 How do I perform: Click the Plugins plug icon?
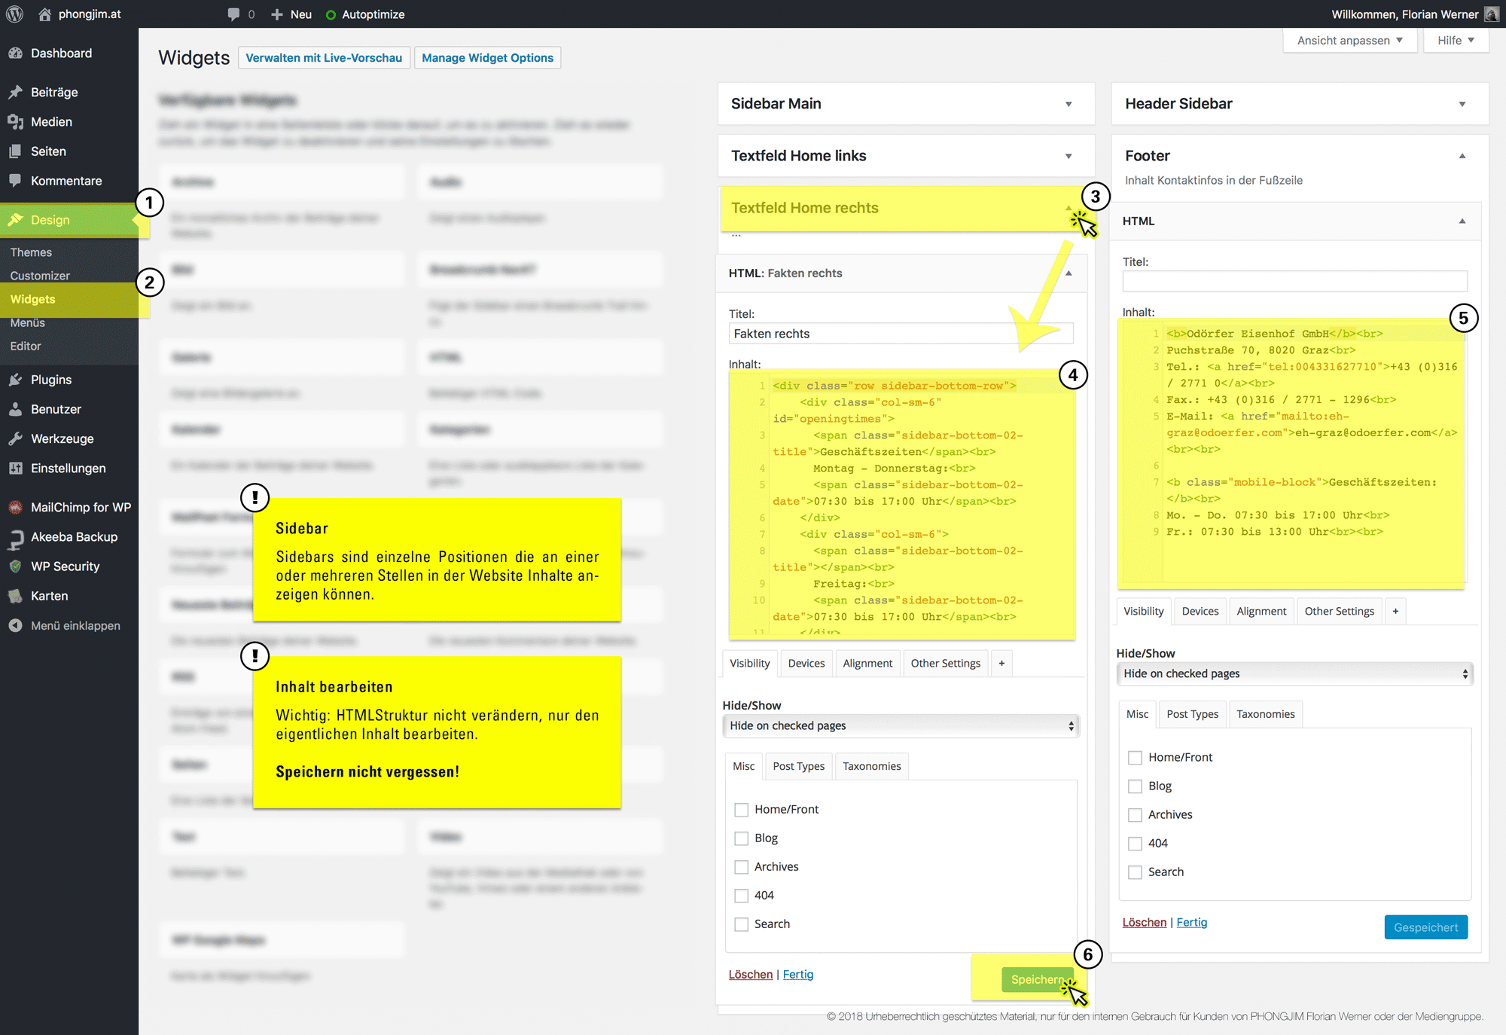(15, 380)
